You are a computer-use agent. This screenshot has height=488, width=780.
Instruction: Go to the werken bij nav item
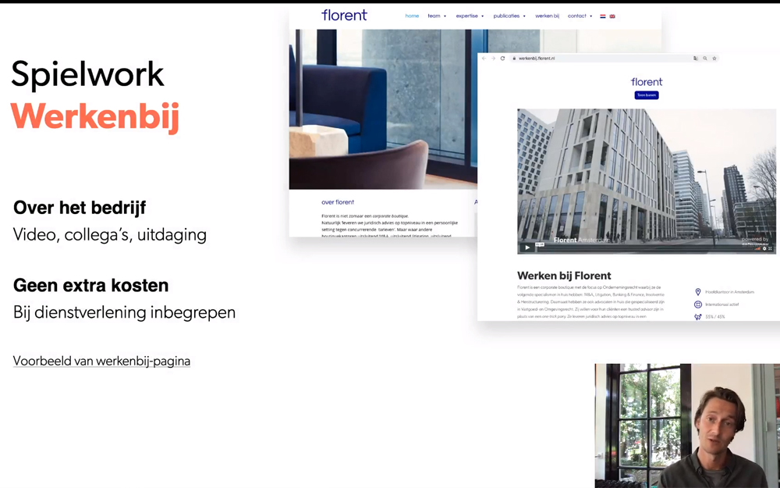coord(547,15)
